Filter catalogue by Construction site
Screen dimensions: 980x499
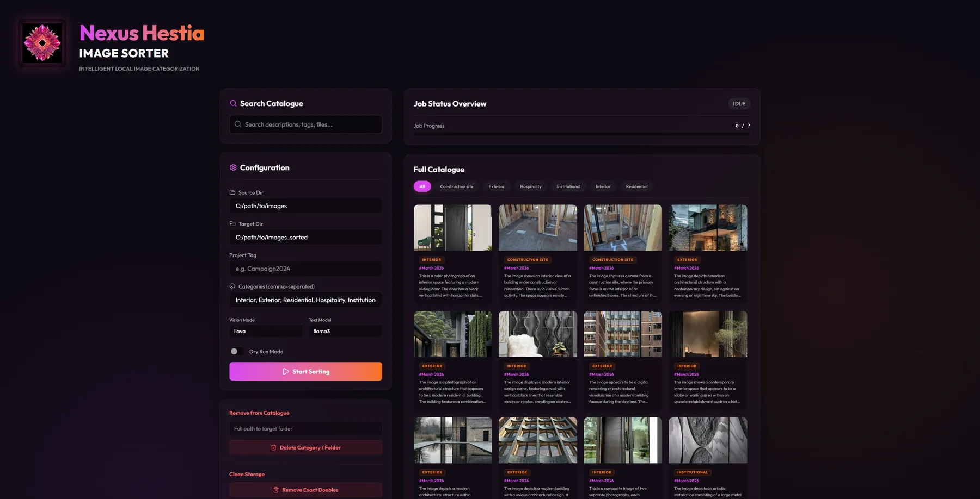point(457,186)
